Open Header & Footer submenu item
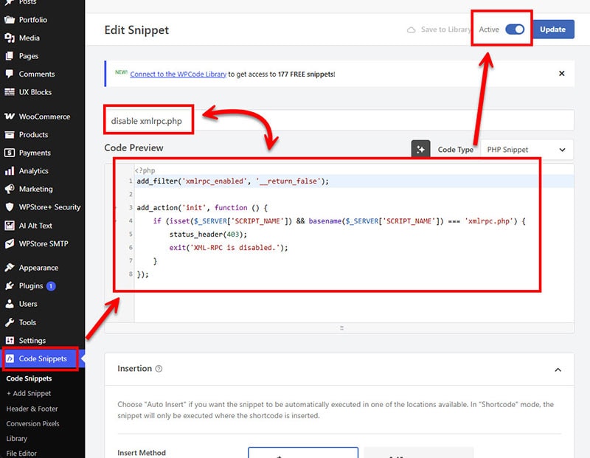 point(32,409)
